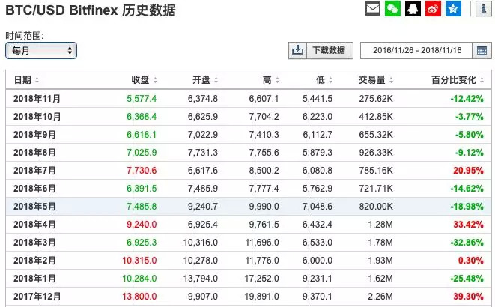Click the QZone star share icon
495x307 pixels.
click(x=454, y=9)
